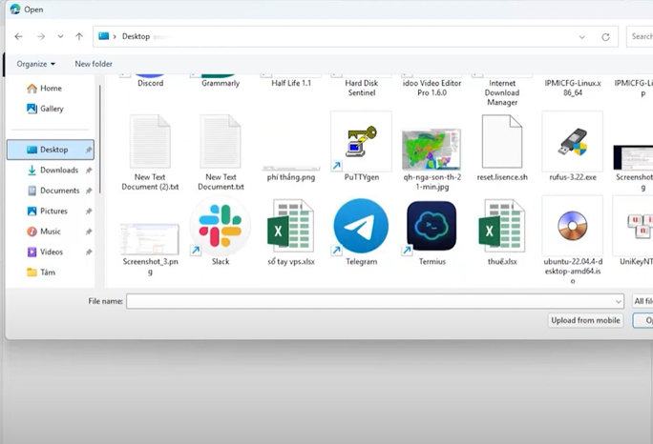The width and height of the screenshot is (653, 444).
Task: Select the Termius shortcut icon
Action: pos(432,227)
